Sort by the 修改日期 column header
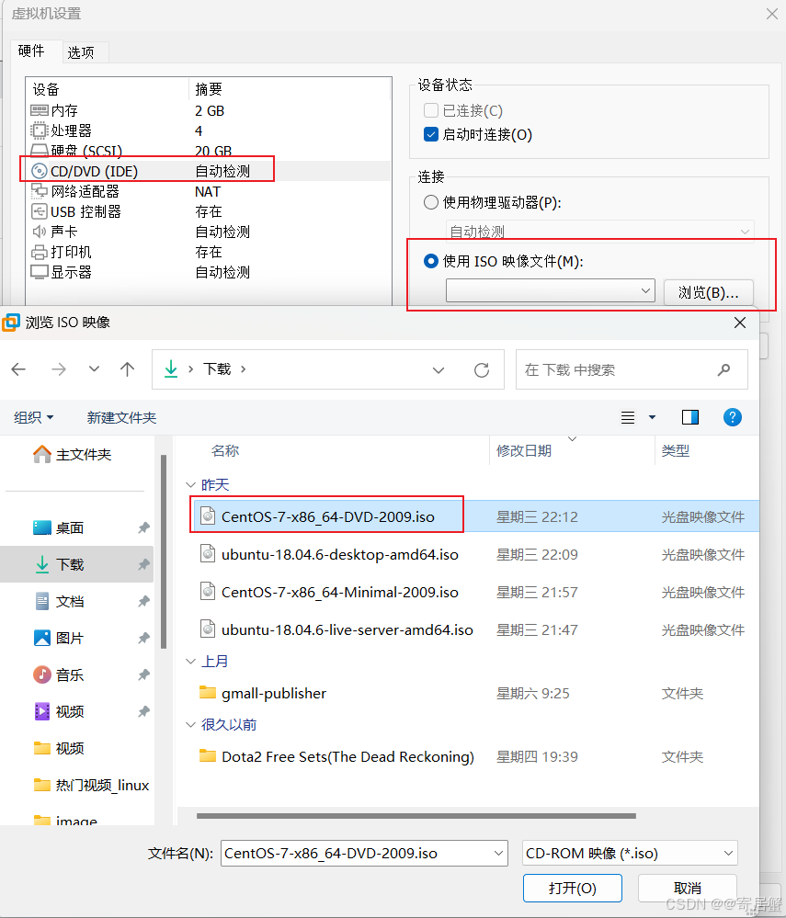The image size is (786, 918). (x=524, y=451)
